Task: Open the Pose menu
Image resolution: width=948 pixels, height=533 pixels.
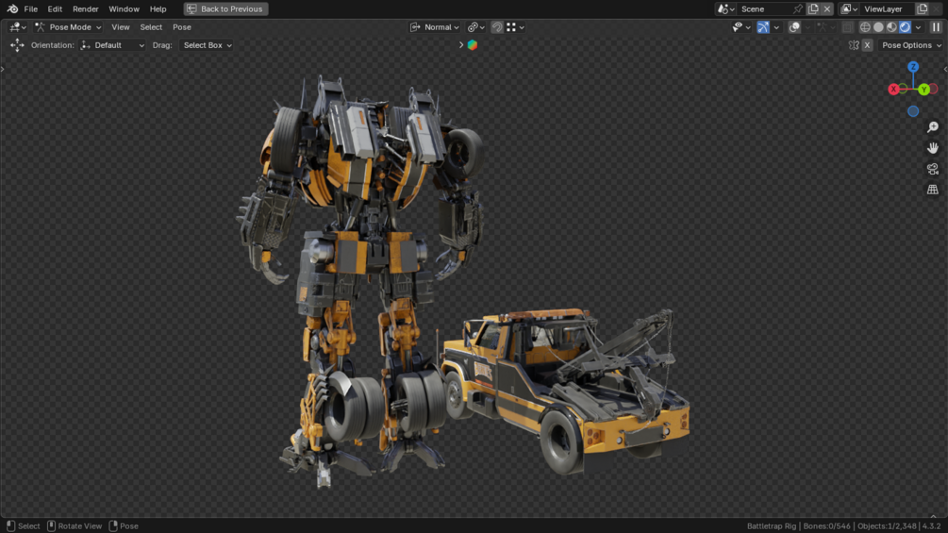Action: pos(182,27)
